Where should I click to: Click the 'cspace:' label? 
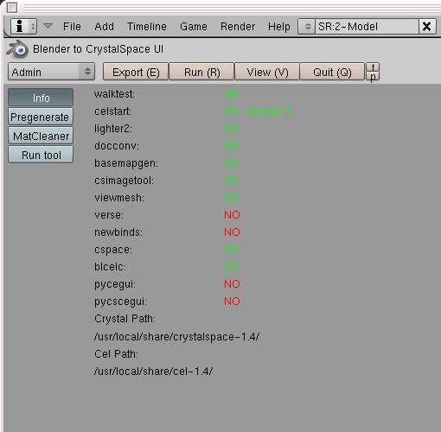113,250
